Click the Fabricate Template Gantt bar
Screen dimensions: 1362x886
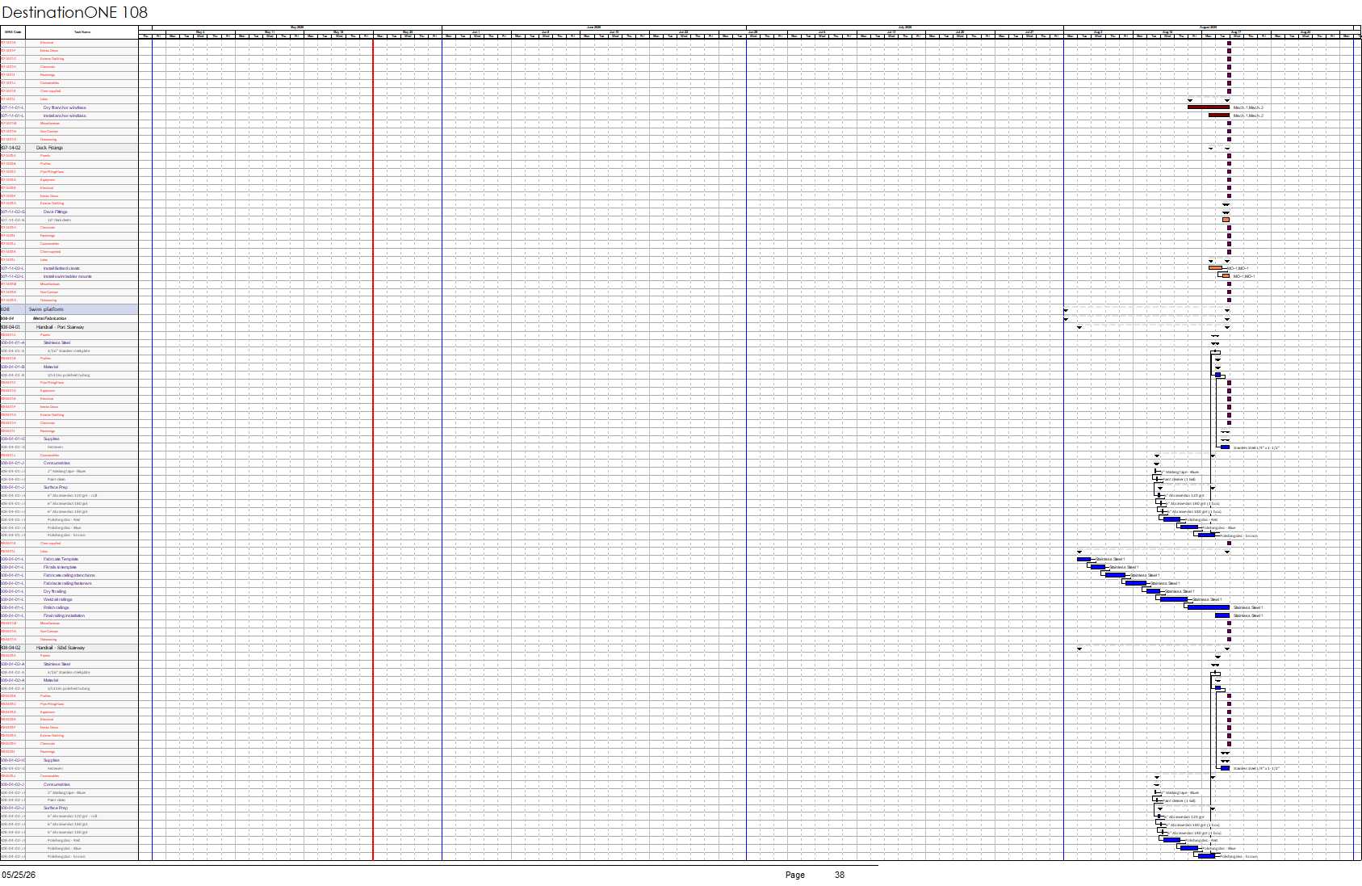click(1083, 559)
